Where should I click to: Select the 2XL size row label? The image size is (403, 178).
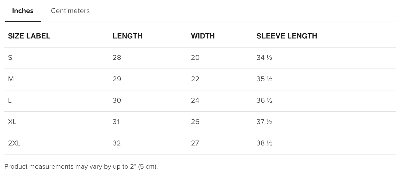[x=14, y=143]
